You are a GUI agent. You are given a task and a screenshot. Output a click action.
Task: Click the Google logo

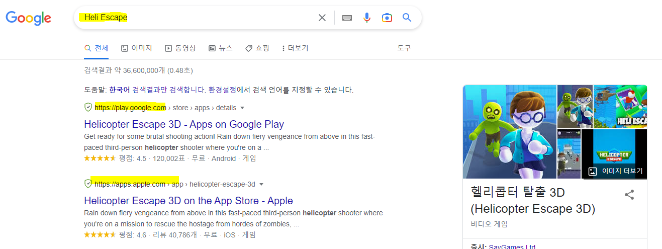point(29,18)
